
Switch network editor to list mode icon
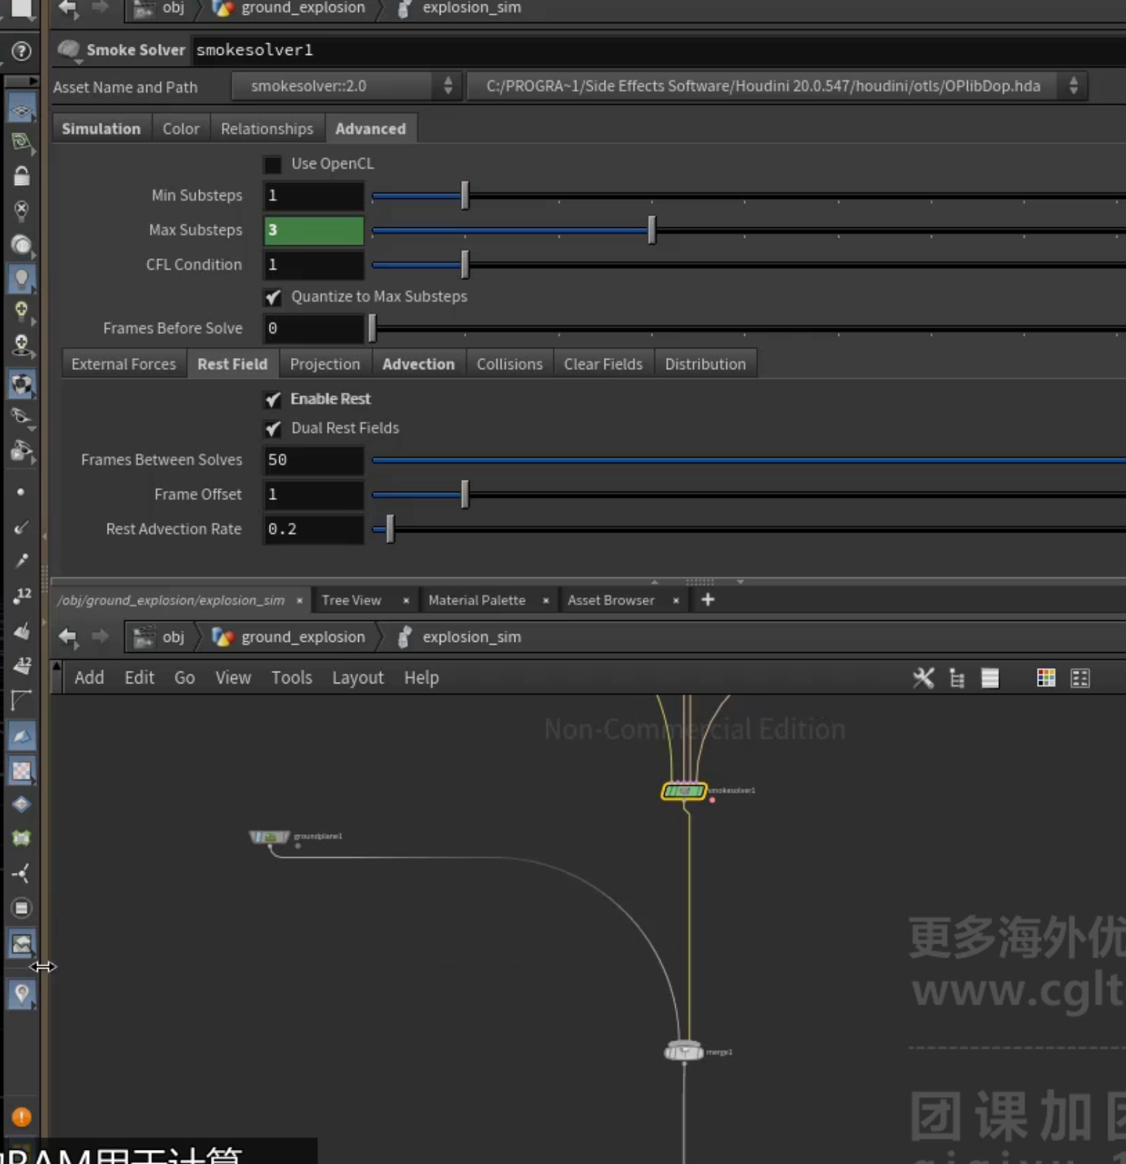(x=990, y=677)
